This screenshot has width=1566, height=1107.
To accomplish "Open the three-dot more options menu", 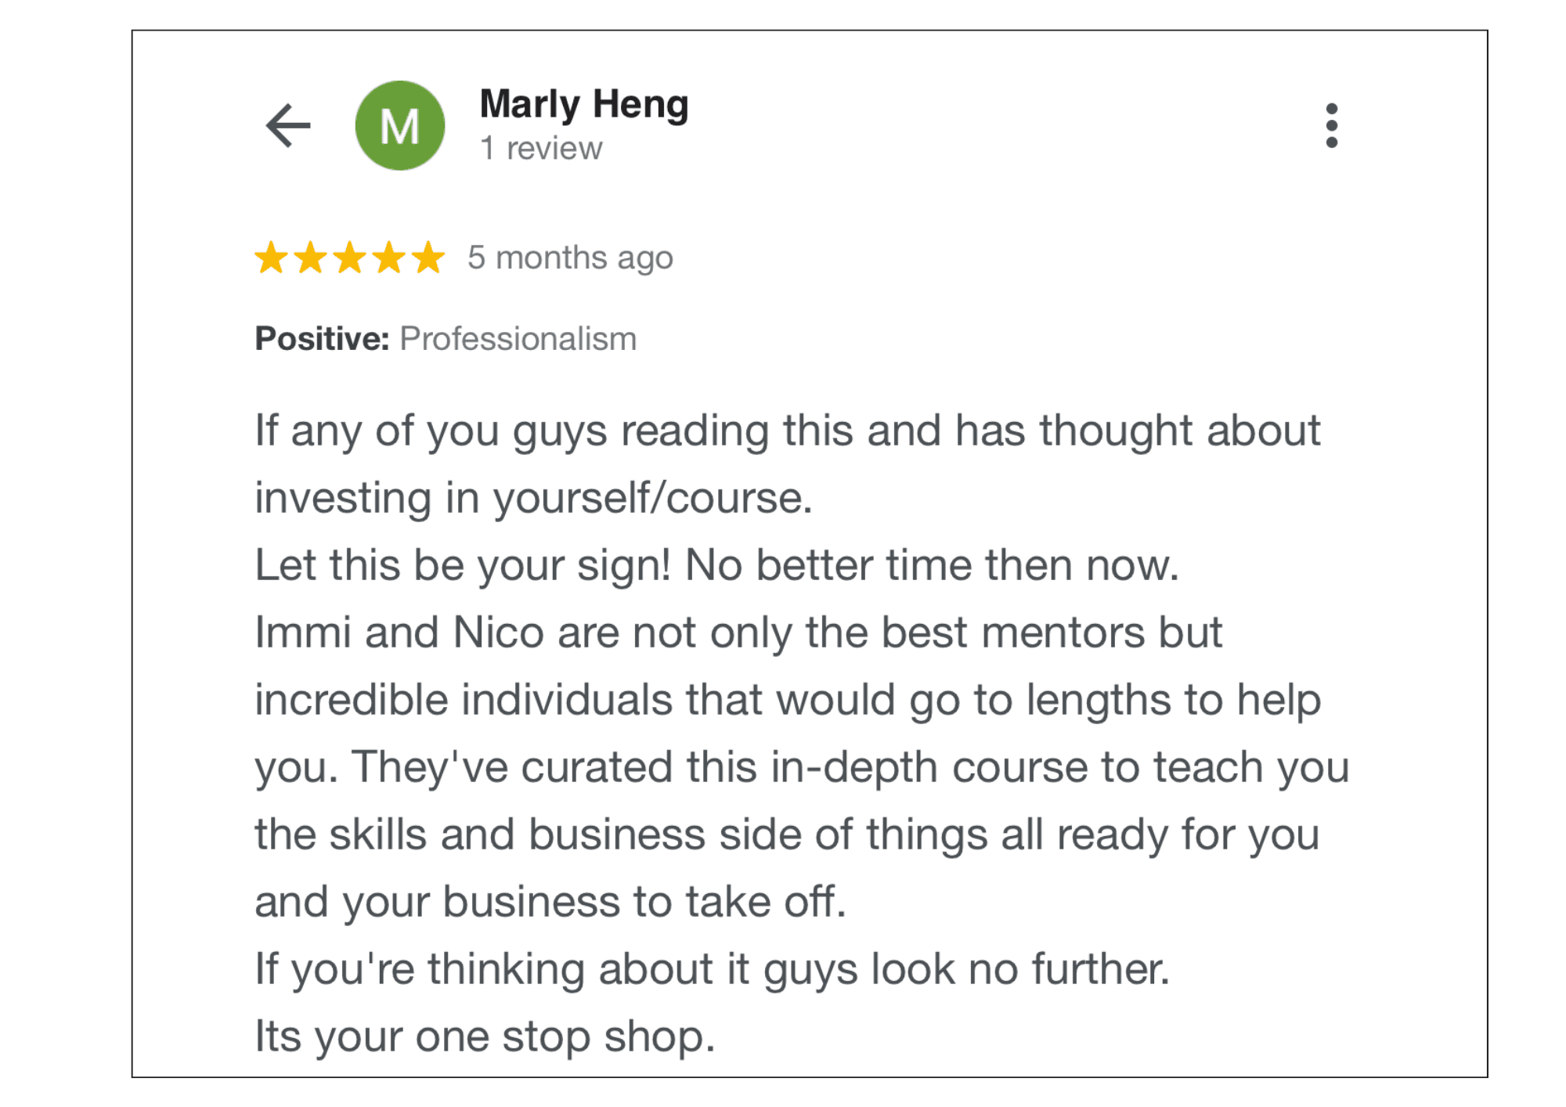I will coord(1331,125).
